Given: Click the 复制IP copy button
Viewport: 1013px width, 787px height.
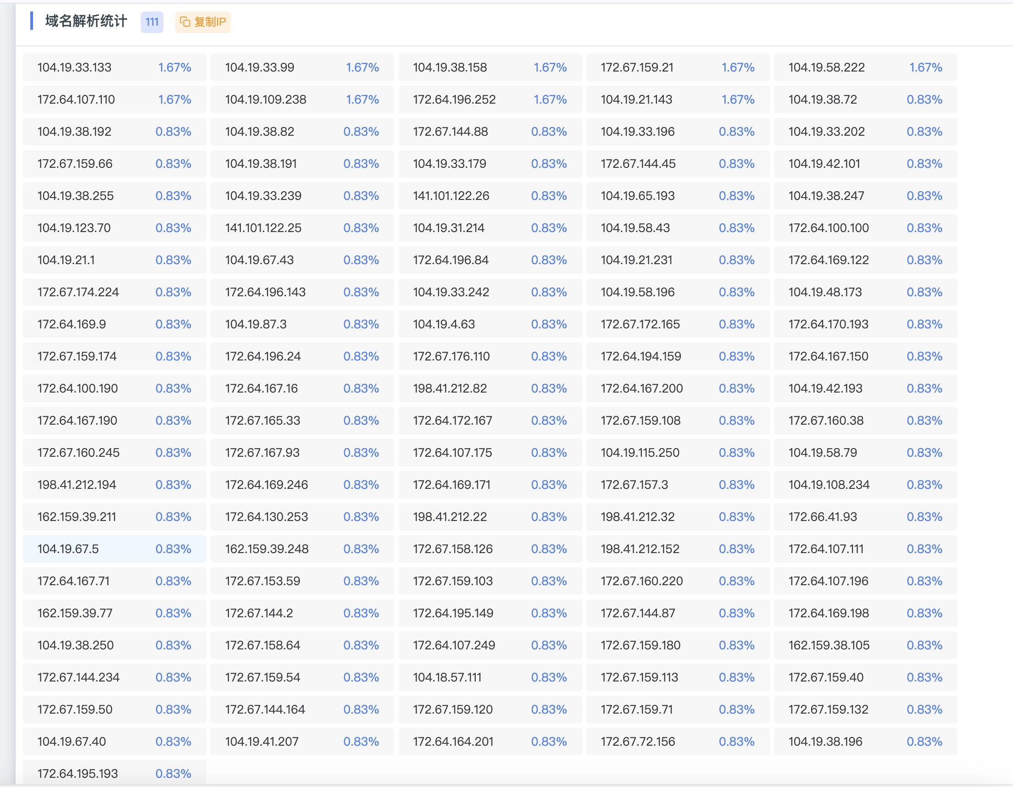Looking at the screenshot, I should (x=203, y=22).
